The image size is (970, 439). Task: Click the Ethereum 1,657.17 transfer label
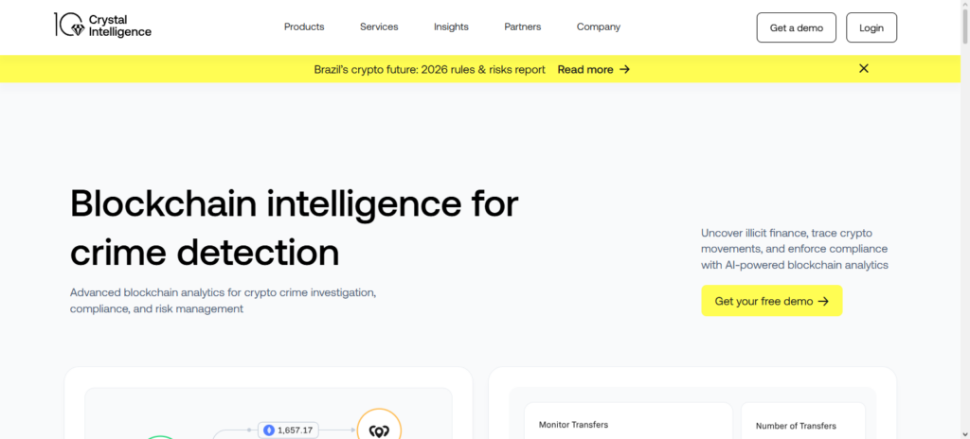pos(288,430)
